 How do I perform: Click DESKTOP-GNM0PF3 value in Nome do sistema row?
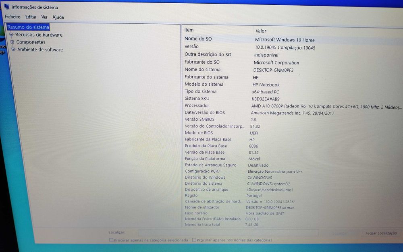tap(273, 70)
